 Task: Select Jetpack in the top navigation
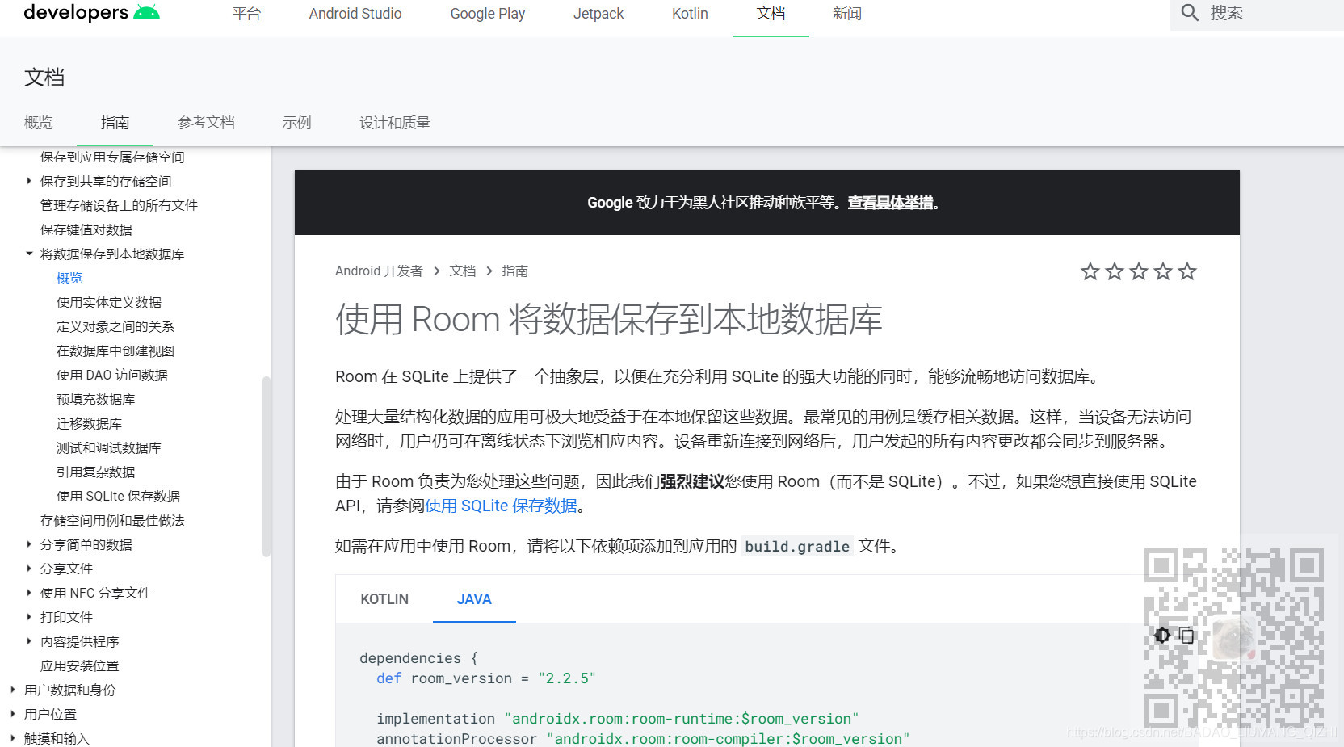click(598, 13)
